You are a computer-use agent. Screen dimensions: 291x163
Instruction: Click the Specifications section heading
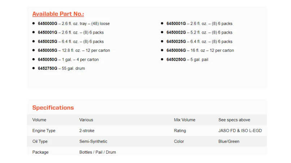(53, 108)
